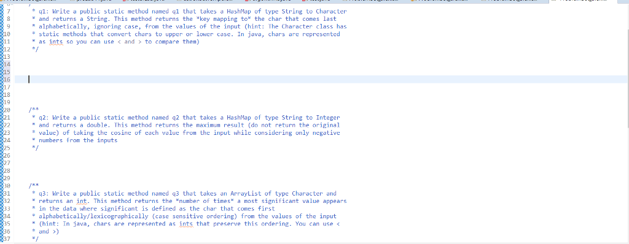Image resolution: width=629 pixels, height=244 pixels.
Task: Place the cursor on highlighted line 16
Action: (x=321, y=79)
